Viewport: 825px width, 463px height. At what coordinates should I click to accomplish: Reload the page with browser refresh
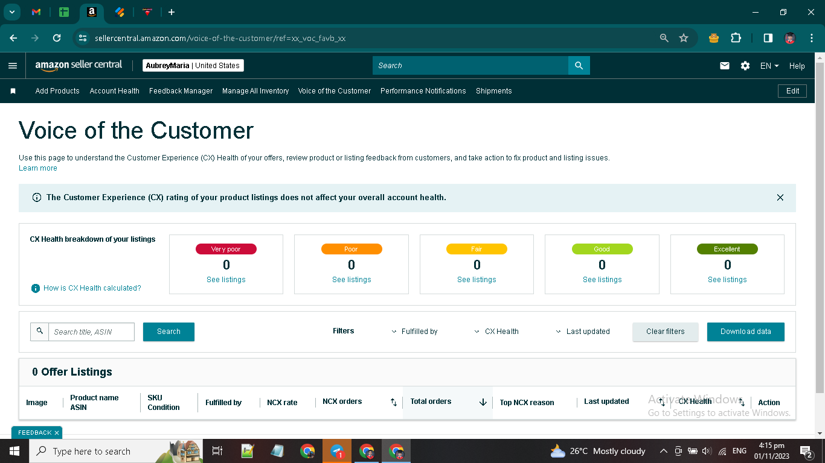(x=57, y=38)
